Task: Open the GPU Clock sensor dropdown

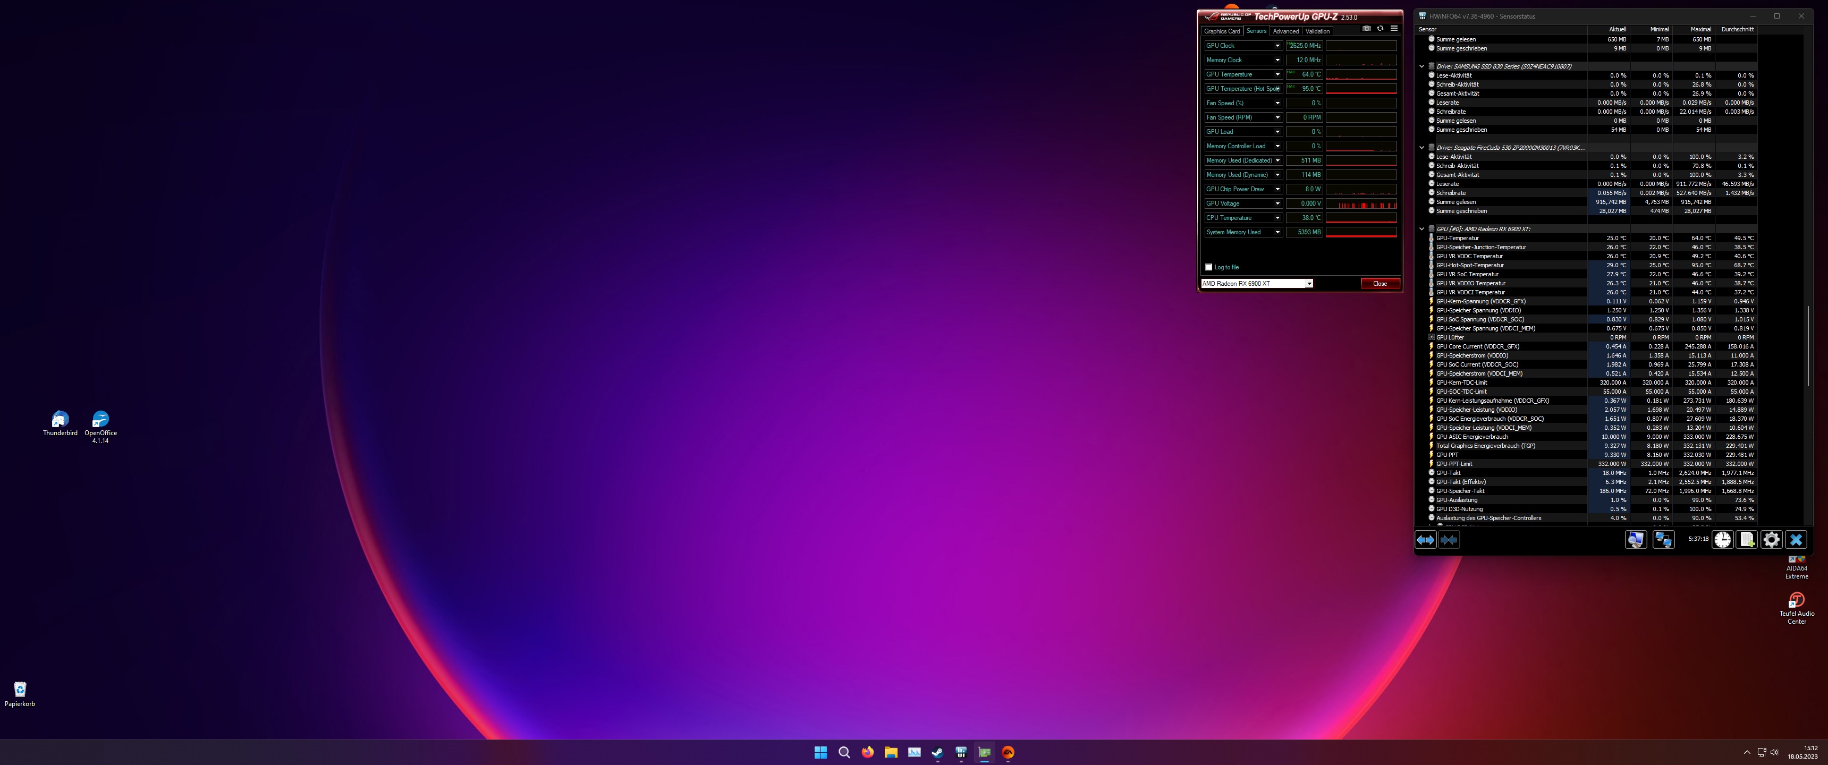Action: (x=1278, y=45)
